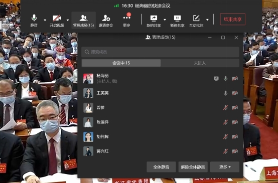Screen dimensions: 278x183
Task: Select the 会议中·15 tab
Action: pos(121,63)
